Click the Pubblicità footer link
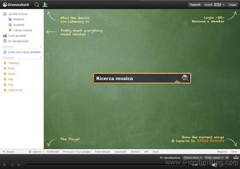Screen dimensions: 240x169 (x=53, y=152)
